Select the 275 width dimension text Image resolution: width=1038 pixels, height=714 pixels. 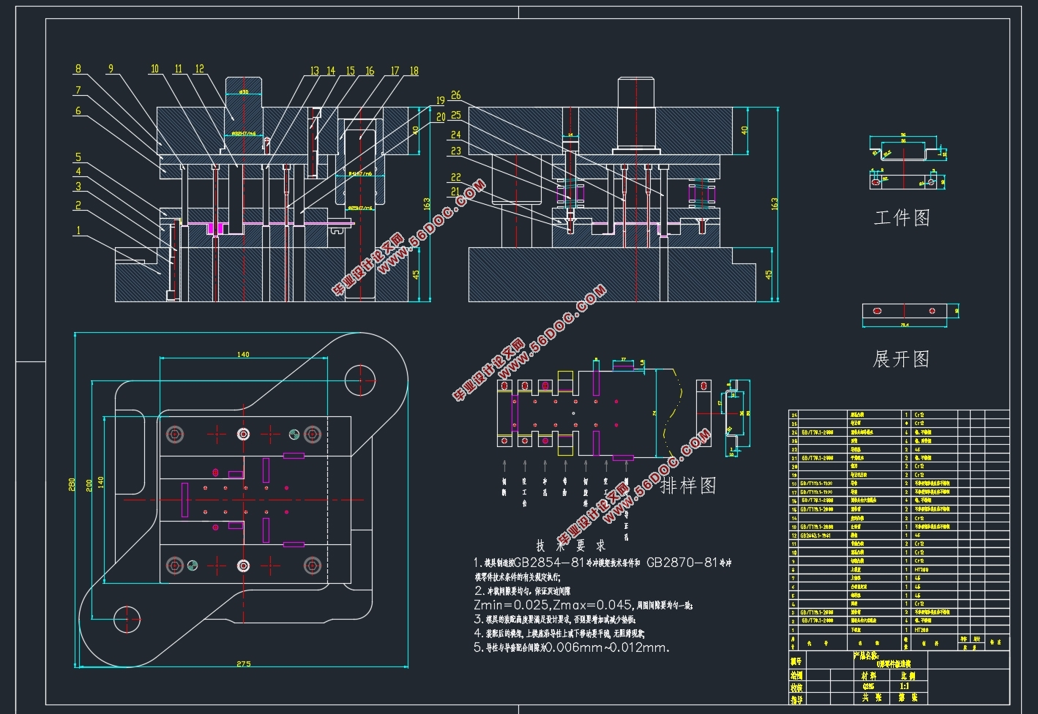243,664
